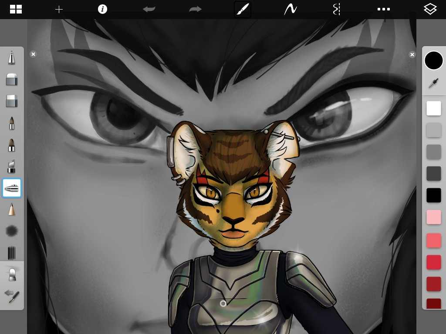Open the three-dot more tools menu
Image resolution: width=446 pixels, height=334 pixels.
383,9
